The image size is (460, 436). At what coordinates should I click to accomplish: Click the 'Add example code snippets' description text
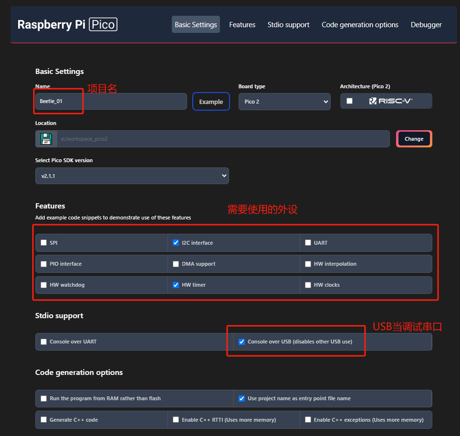(113, 218)
